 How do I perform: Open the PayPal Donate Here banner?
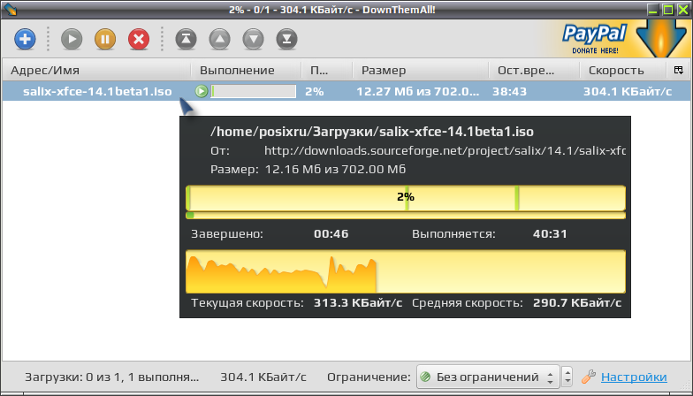[x=614, y=39]
